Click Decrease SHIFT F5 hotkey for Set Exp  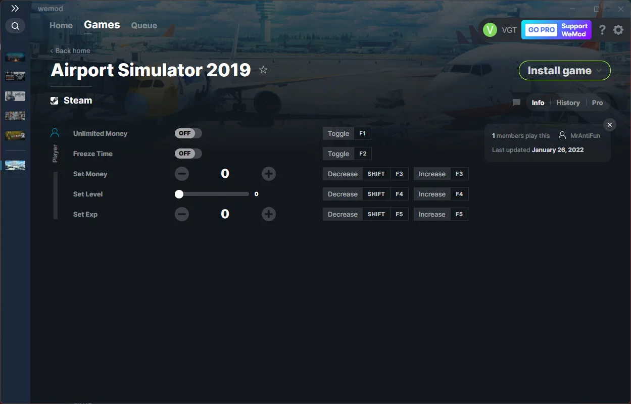tap(366, 214)
